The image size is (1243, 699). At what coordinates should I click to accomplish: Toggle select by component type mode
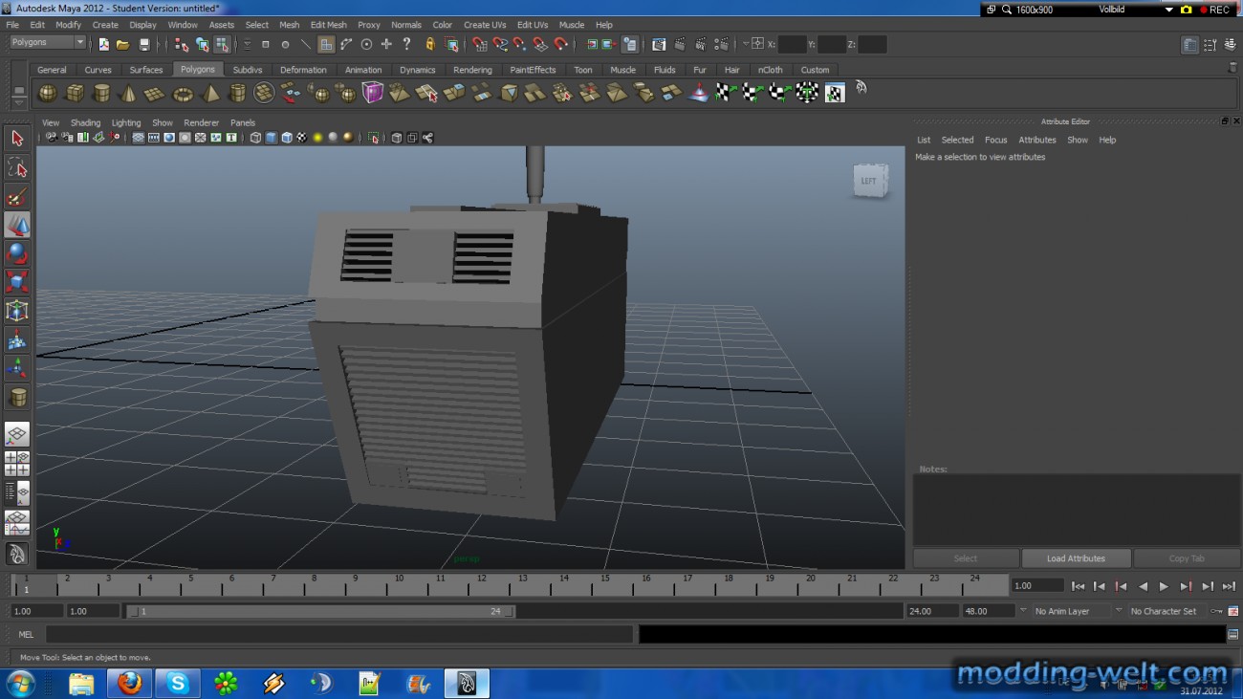coord(223,44)
